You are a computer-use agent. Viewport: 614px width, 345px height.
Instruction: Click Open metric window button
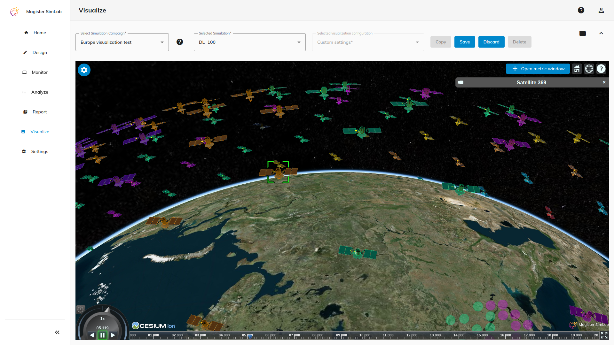[x=538, y=69]
